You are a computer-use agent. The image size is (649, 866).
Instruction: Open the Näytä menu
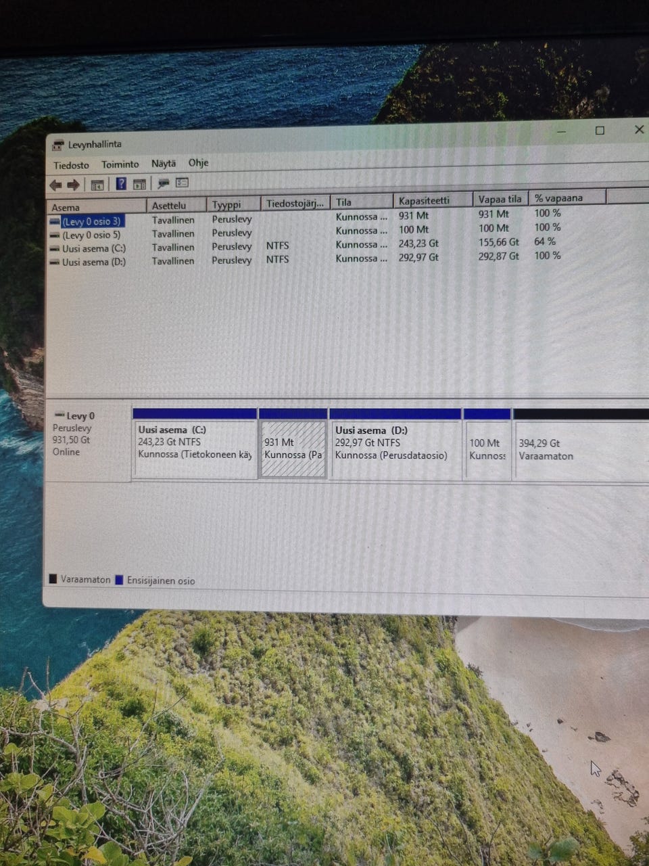pos(163,164)
